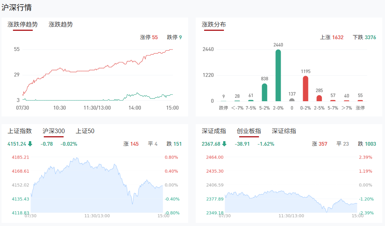Image resolution: width=385 pixels, height=226 pixels.
Task: Switch to the 涨跌趋势 tab
Action: [x=61, y=24]
